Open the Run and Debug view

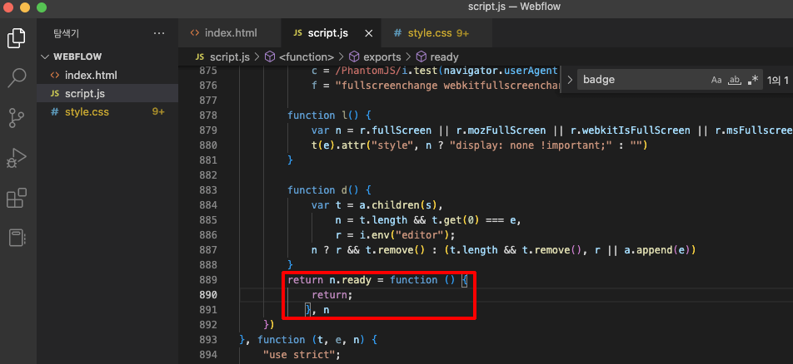(17, 158)
